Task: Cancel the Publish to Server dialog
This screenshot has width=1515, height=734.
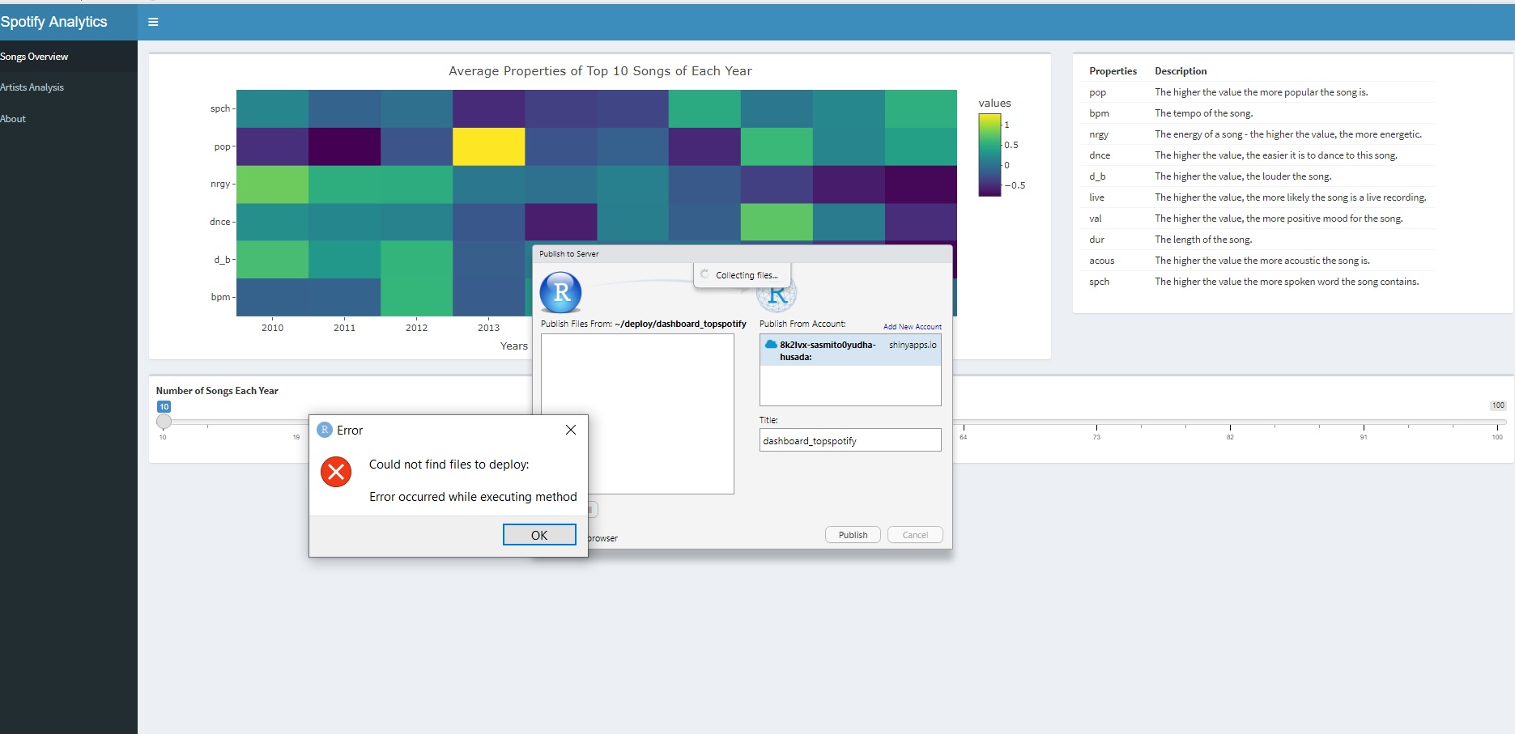Action: coord(914,534)
